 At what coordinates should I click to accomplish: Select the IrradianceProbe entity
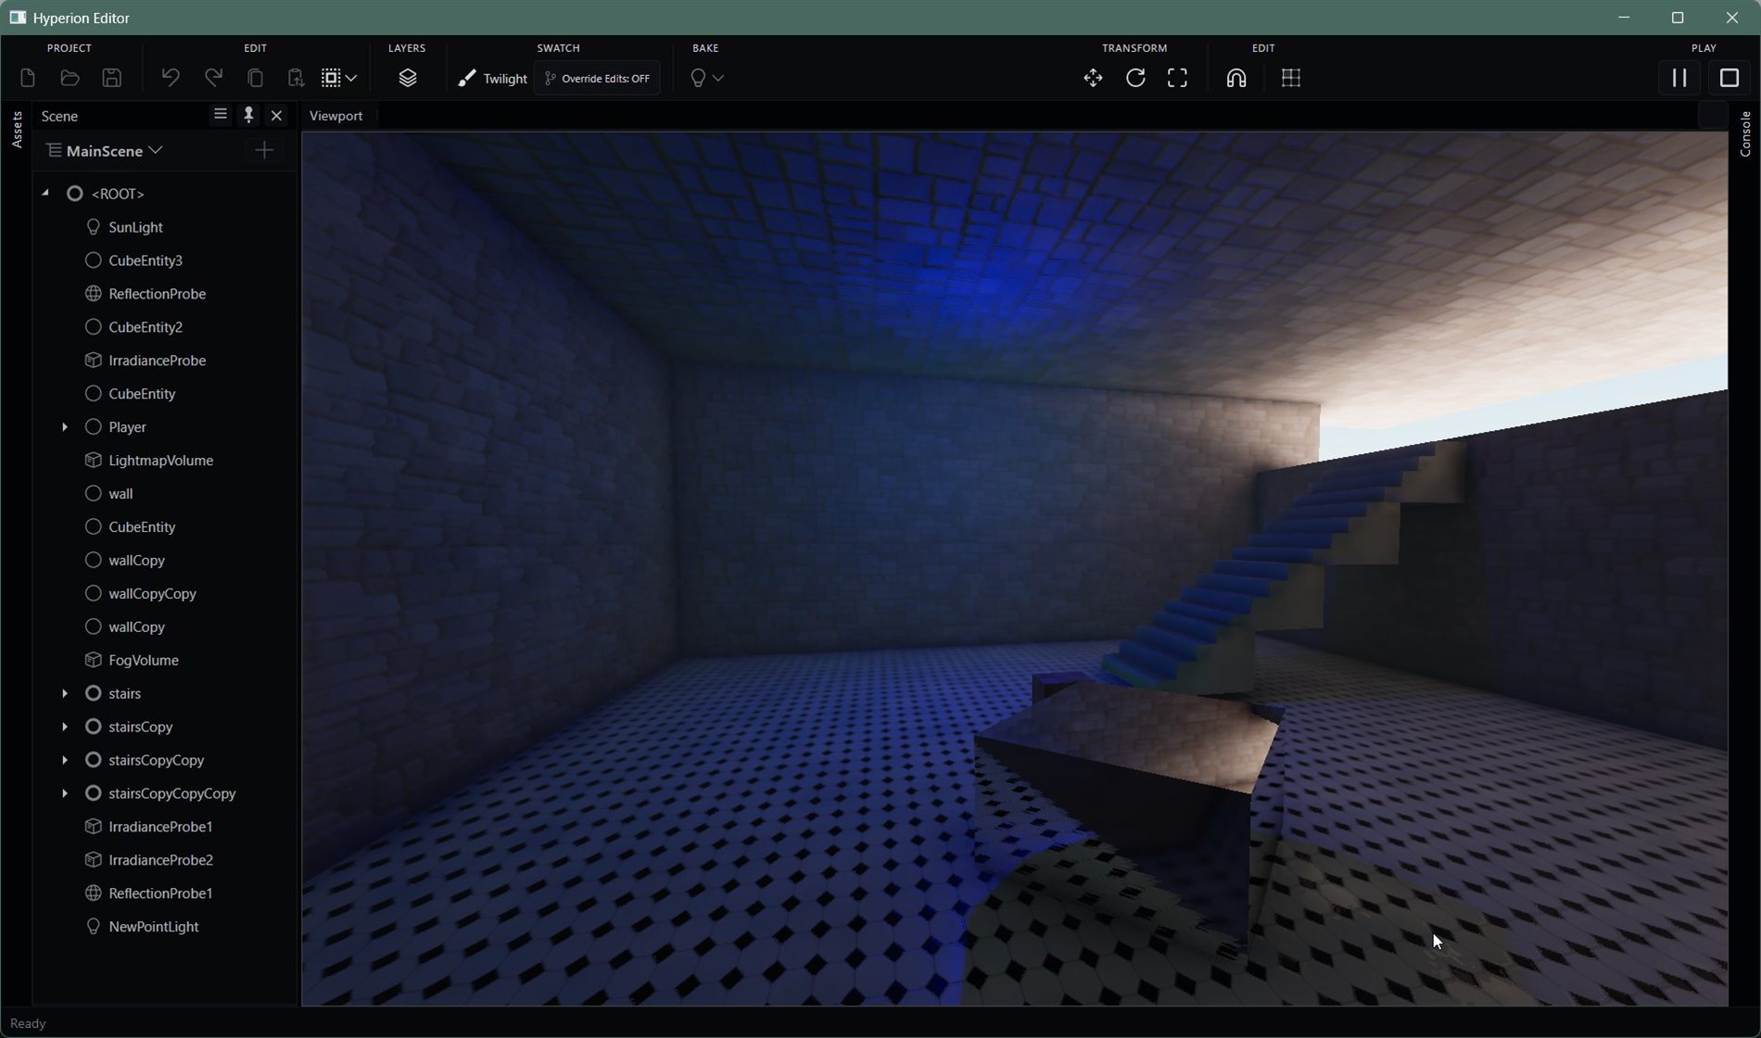(157, 361)
